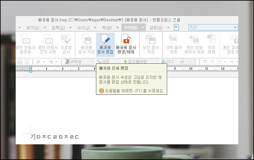Toggle italic 가 formatting button

212,62
